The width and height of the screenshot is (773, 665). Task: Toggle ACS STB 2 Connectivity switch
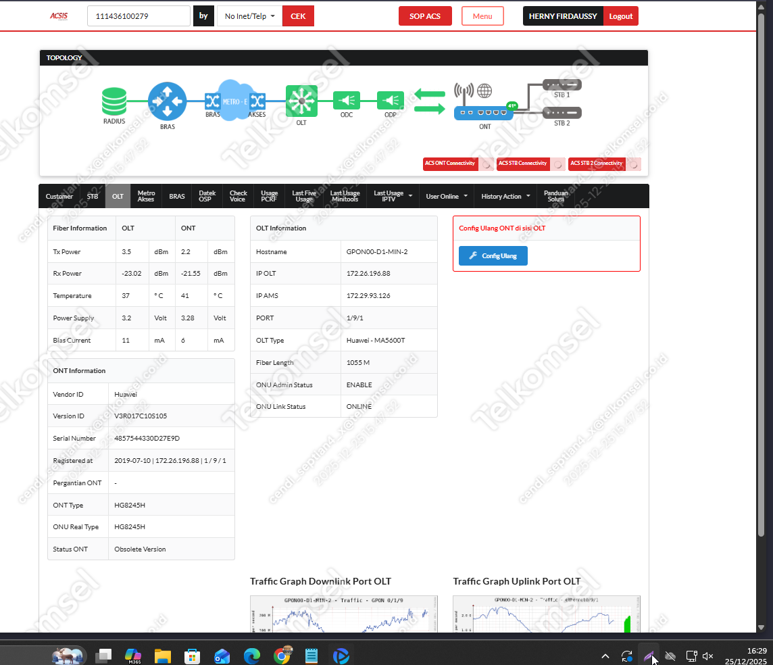click(634, 164)
